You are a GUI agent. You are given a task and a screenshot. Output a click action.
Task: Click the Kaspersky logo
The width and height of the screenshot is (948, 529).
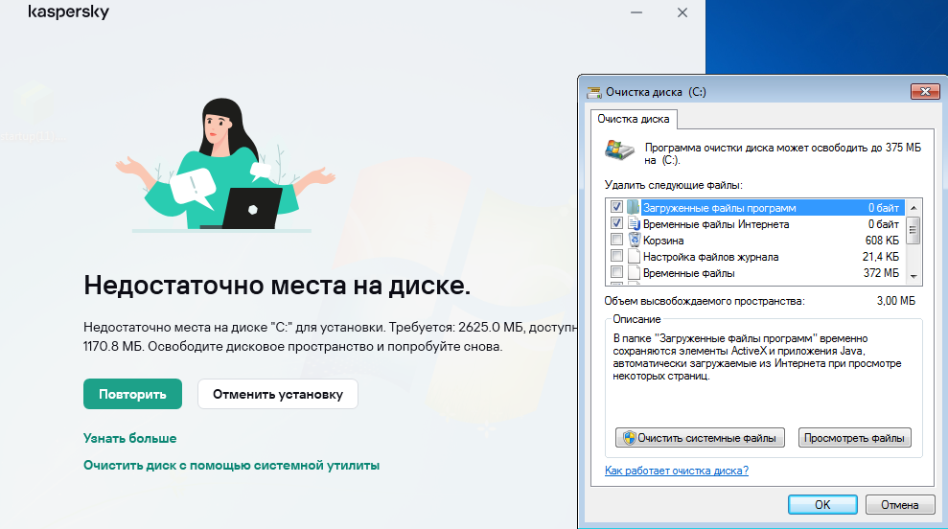(x=68, y=12)
